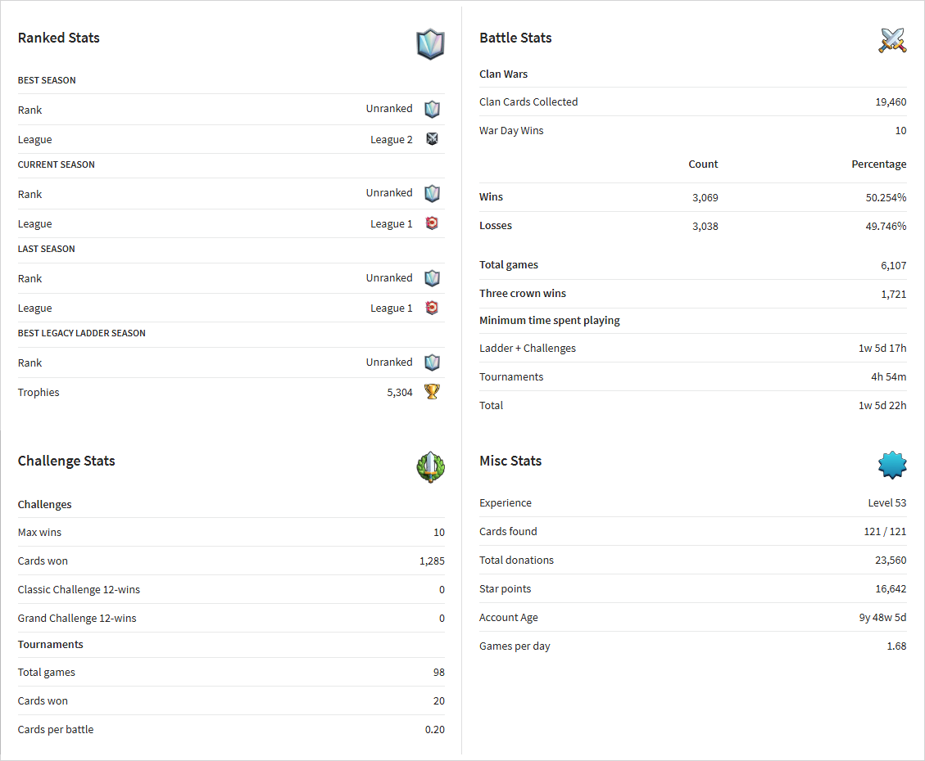The width and height of the screenshot is (925, 761).
Task: Click the Current Season League 1 red emblem
Action: click(x=433, y=223)
